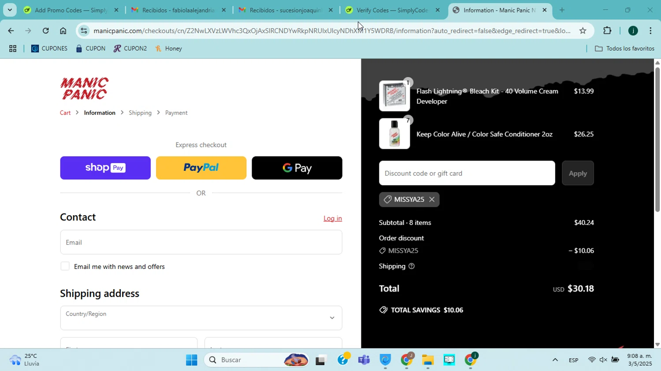Click the address bar URL
The width and height of the screenshot is (661, 371).
click(332, 31)
